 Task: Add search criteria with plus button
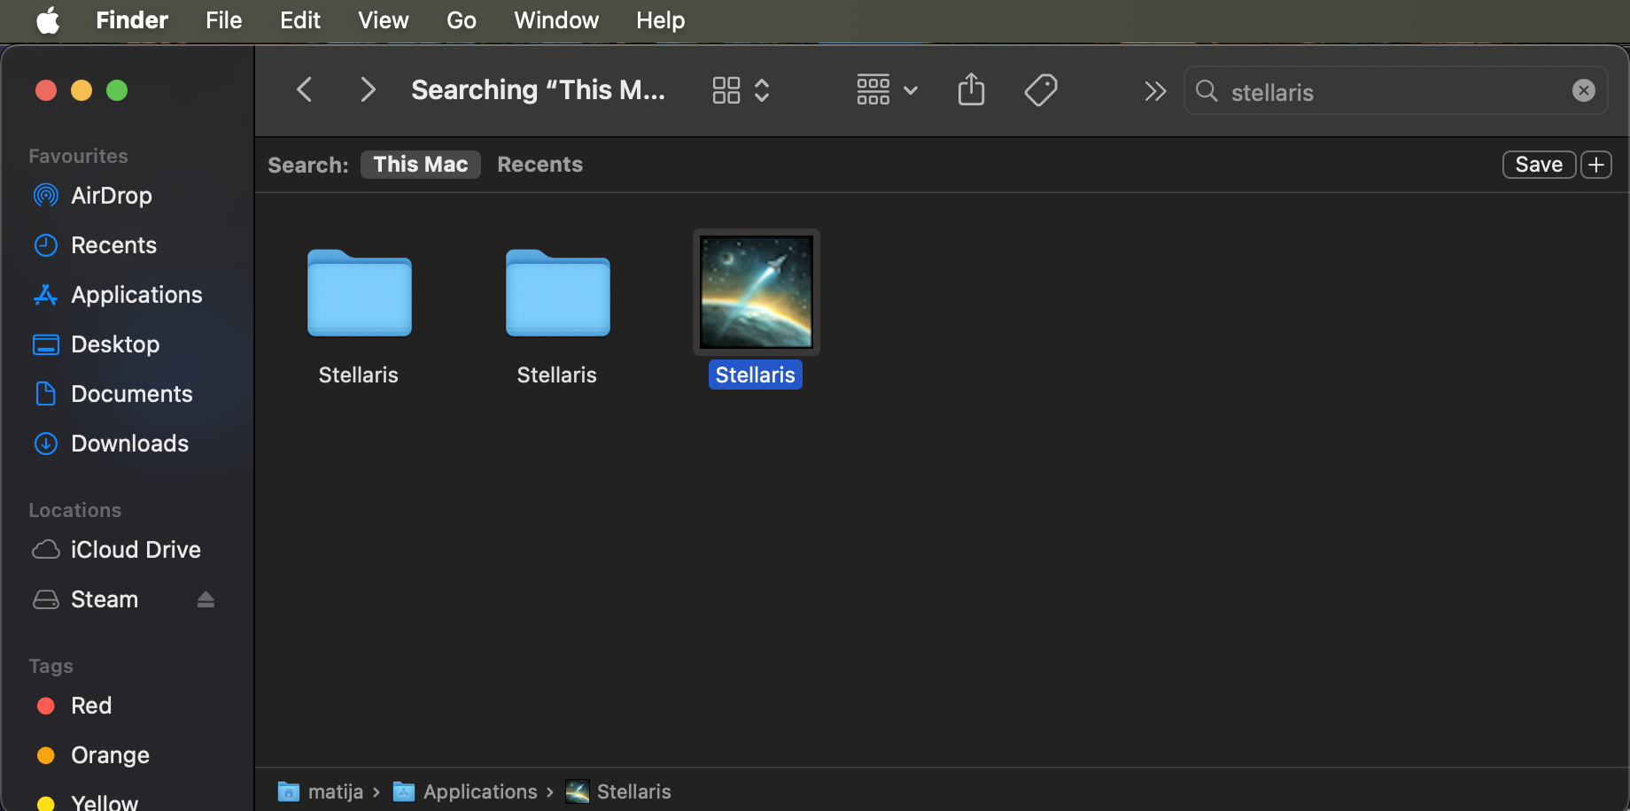1595,165
